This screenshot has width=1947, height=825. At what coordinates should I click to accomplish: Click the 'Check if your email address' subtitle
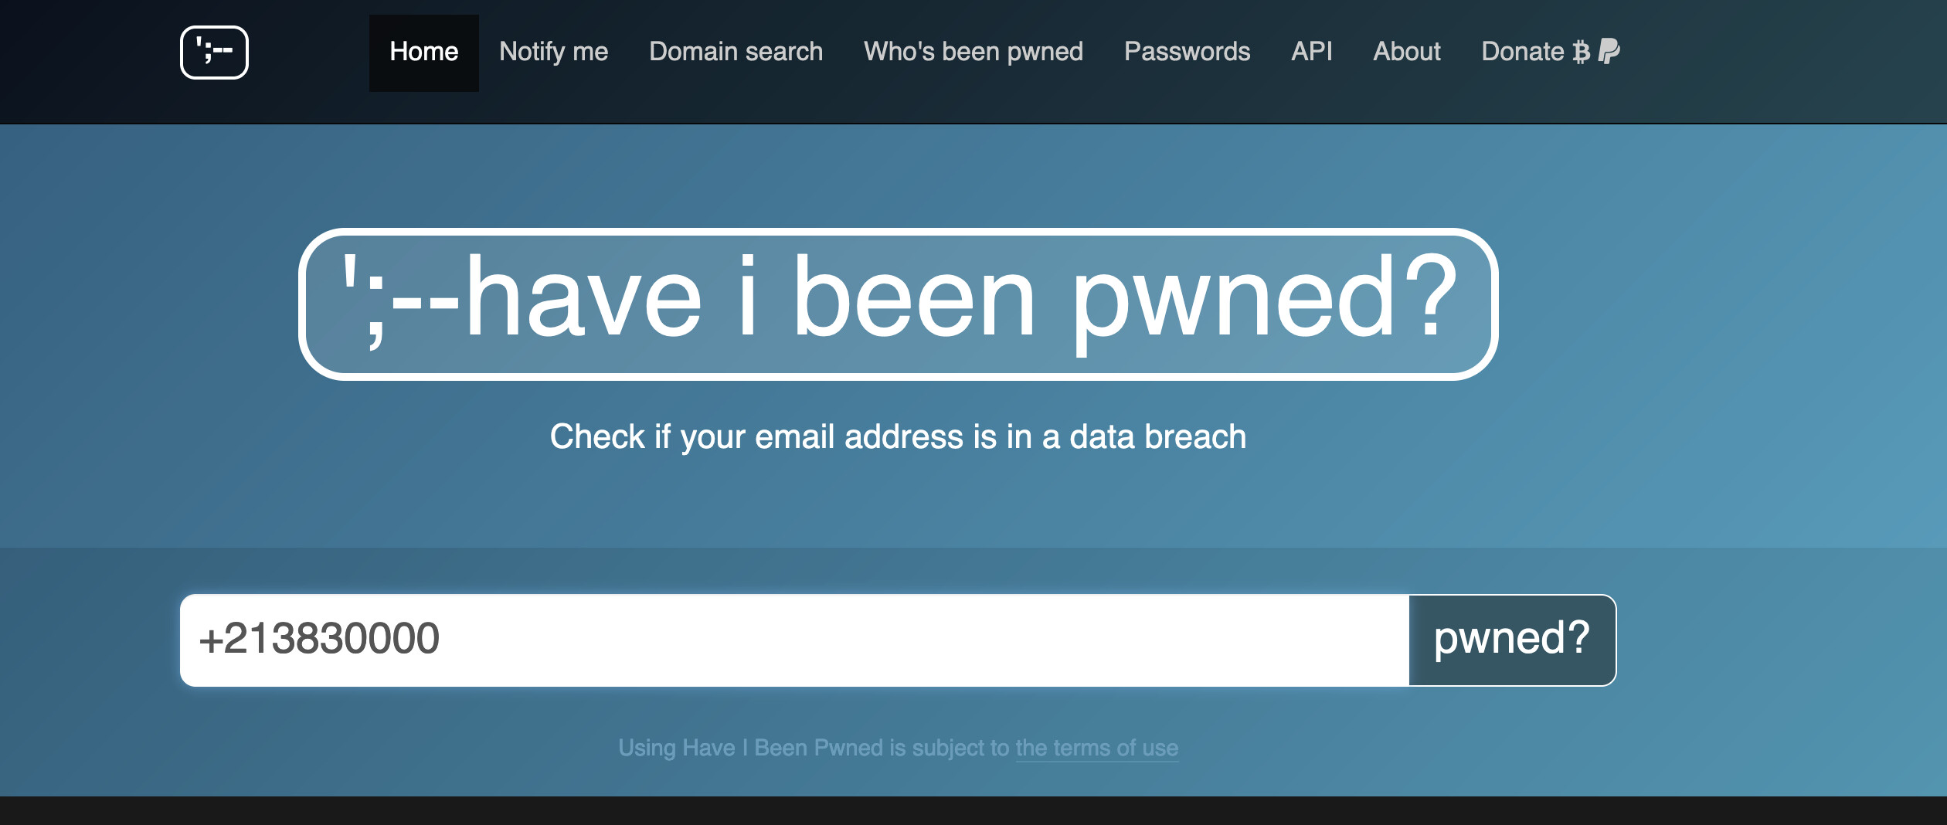click(898, 436)
